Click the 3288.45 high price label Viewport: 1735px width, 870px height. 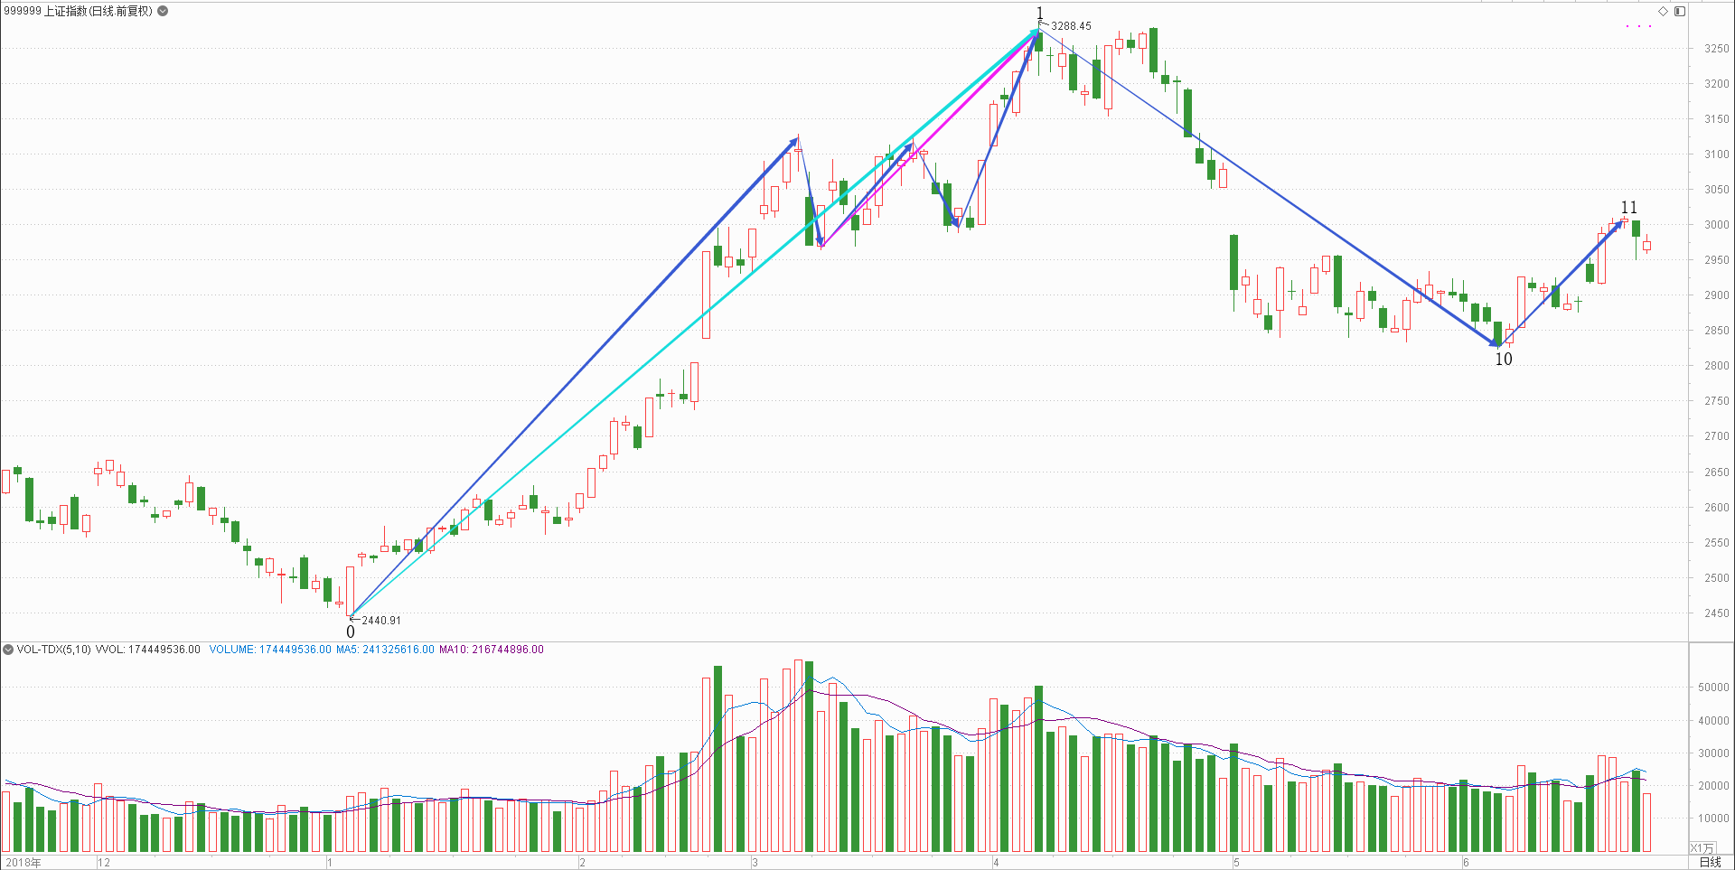click(x=1071, y=26)
